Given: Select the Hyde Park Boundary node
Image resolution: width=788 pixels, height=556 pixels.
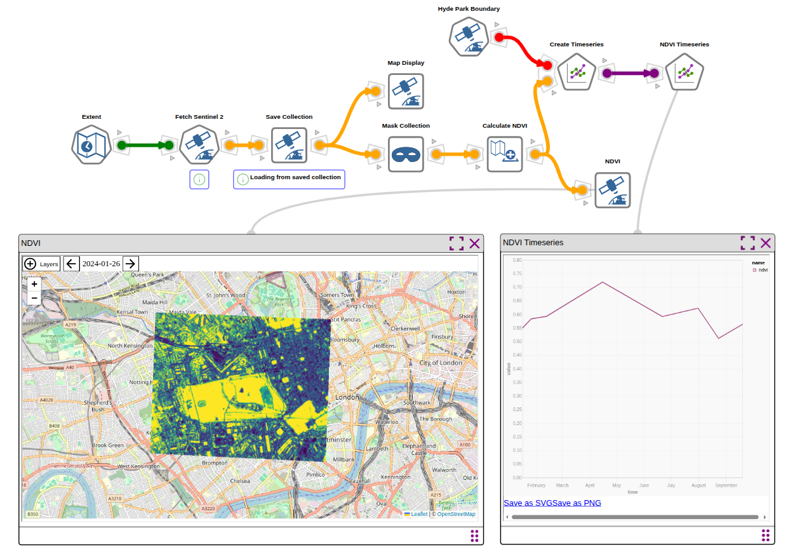Looking at the screenshot, I should click(x=469, y=37).
